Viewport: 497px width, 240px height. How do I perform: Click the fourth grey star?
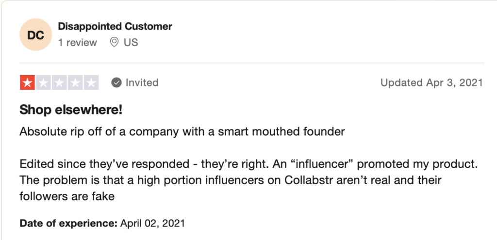pos(75,82)
